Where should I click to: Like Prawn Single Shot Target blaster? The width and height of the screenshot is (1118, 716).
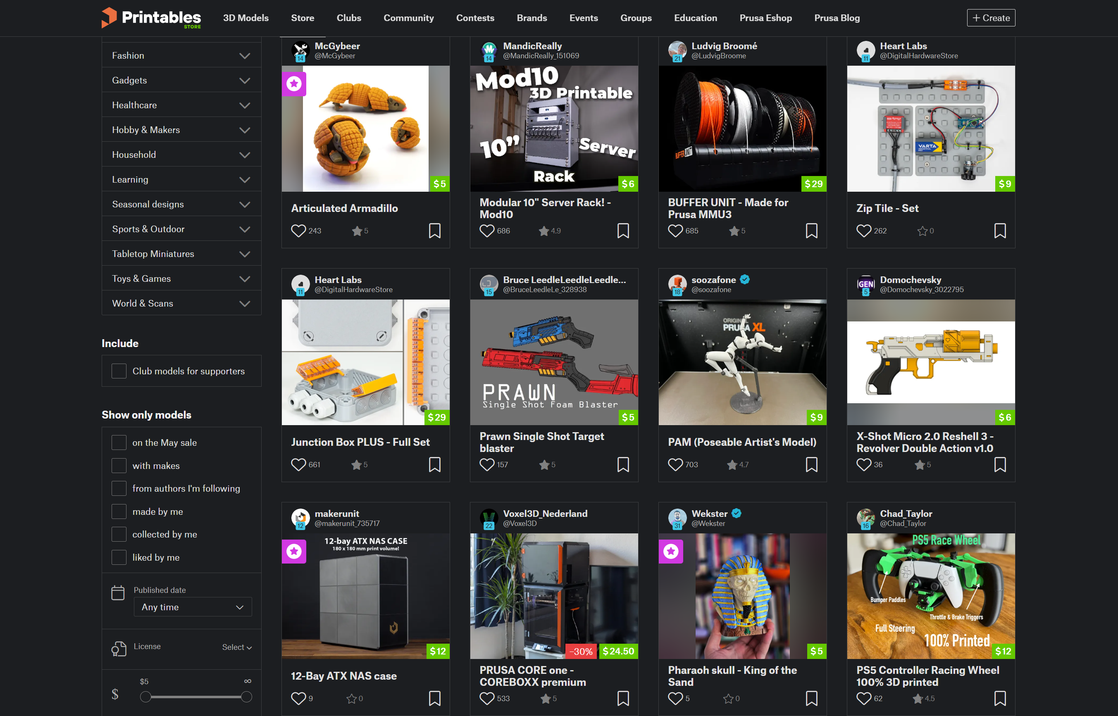pyautogui.click(x=486, y=464)
